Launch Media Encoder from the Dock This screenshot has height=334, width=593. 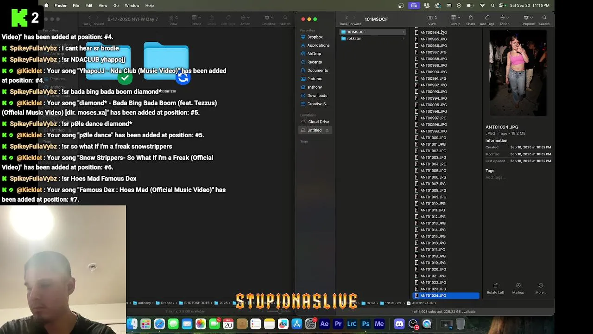[x=379, y=324]
